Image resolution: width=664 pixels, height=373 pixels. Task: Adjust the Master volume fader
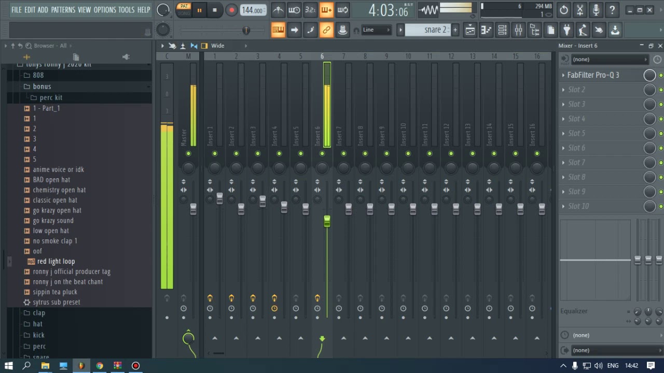pyautogui.click(x=193, y=209)
